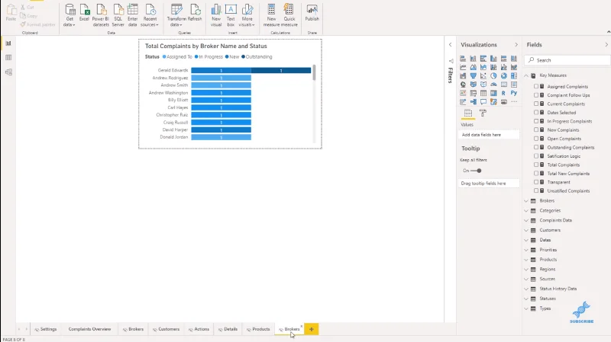Open the Get data dropdown
The height and width of the screenshot is (342, 611).
tap(70, 14)
